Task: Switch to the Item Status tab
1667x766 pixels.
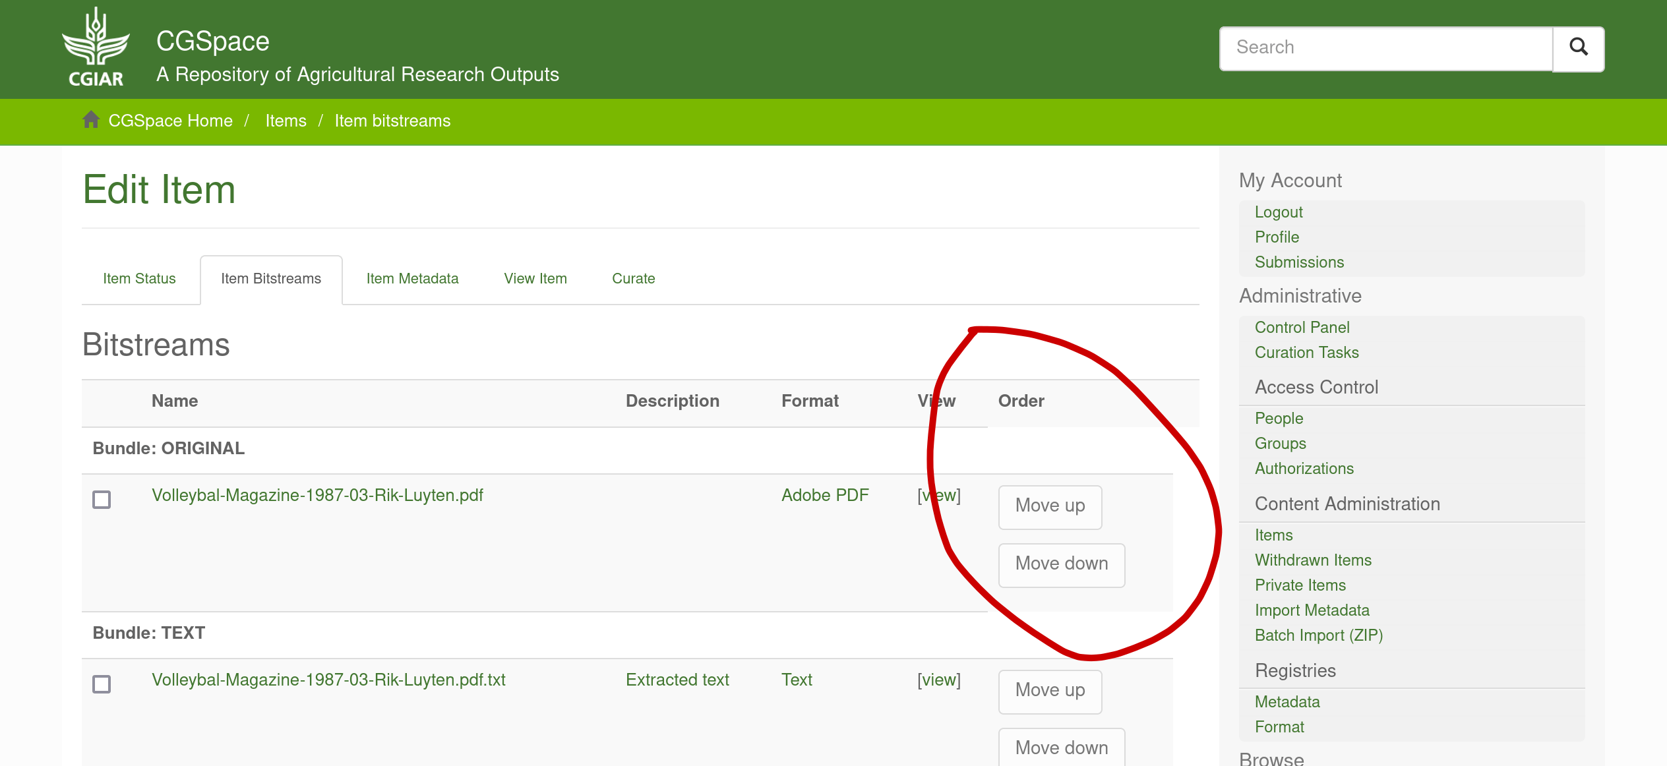Action: click(x=139, y=279)
